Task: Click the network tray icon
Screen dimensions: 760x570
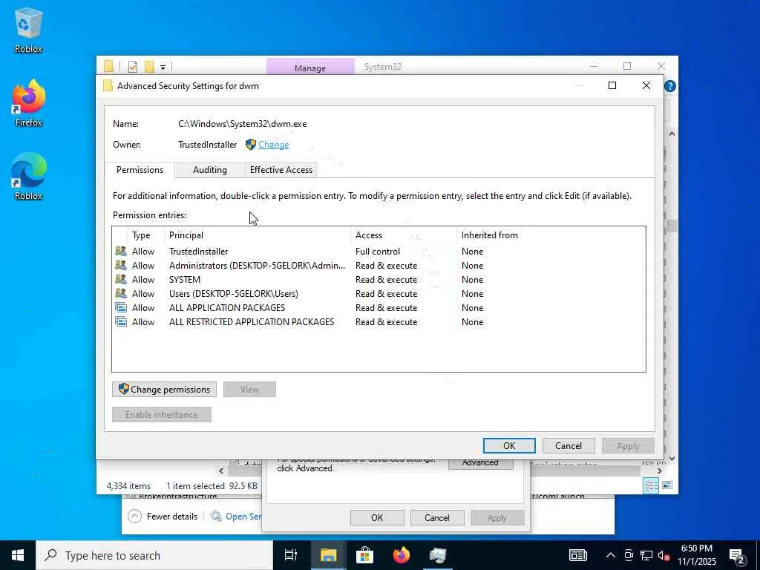Action: (646, 555)
